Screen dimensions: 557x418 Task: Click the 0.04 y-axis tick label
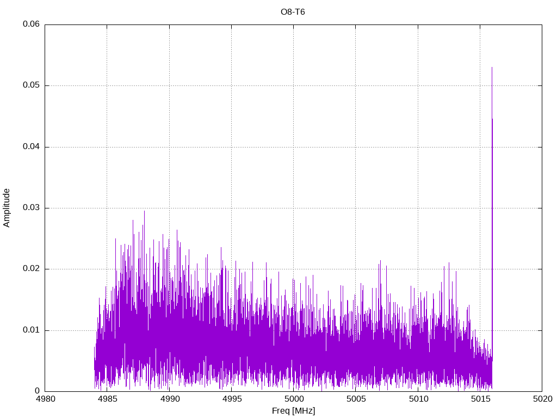pos(31,147)
